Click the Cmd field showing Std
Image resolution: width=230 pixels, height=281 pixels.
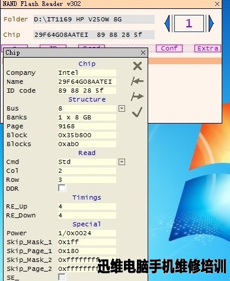[x=87, y=162]
